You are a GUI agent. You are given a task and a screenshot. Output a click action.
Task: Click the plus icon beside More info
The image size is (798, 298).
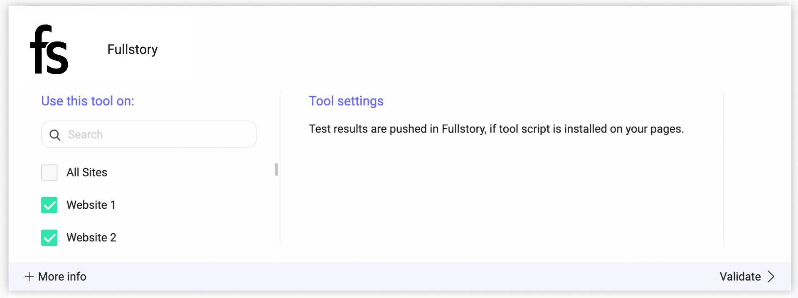tap(29, 276)
